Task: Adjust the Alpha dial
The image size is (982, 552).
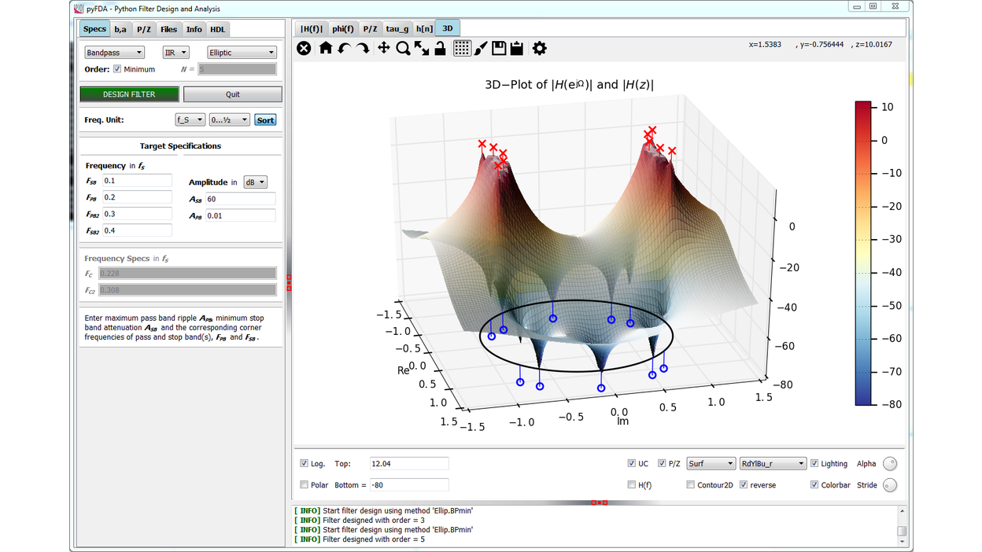Action: pyautogui.click(x=890, y=464)
